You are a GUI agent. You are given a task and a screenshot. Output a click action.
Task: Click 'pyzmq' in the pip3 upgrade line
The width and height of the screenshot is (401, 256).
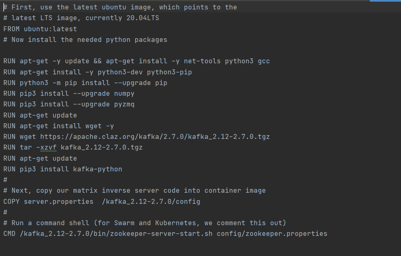point(124,104)
